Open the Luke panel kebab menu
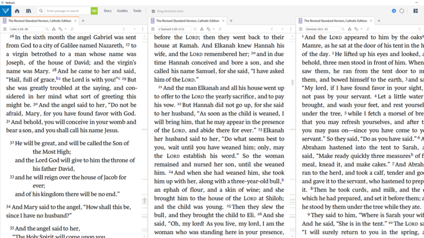Image resolution: width=424 pixels, height=238 pixels. tap(143, 29)
